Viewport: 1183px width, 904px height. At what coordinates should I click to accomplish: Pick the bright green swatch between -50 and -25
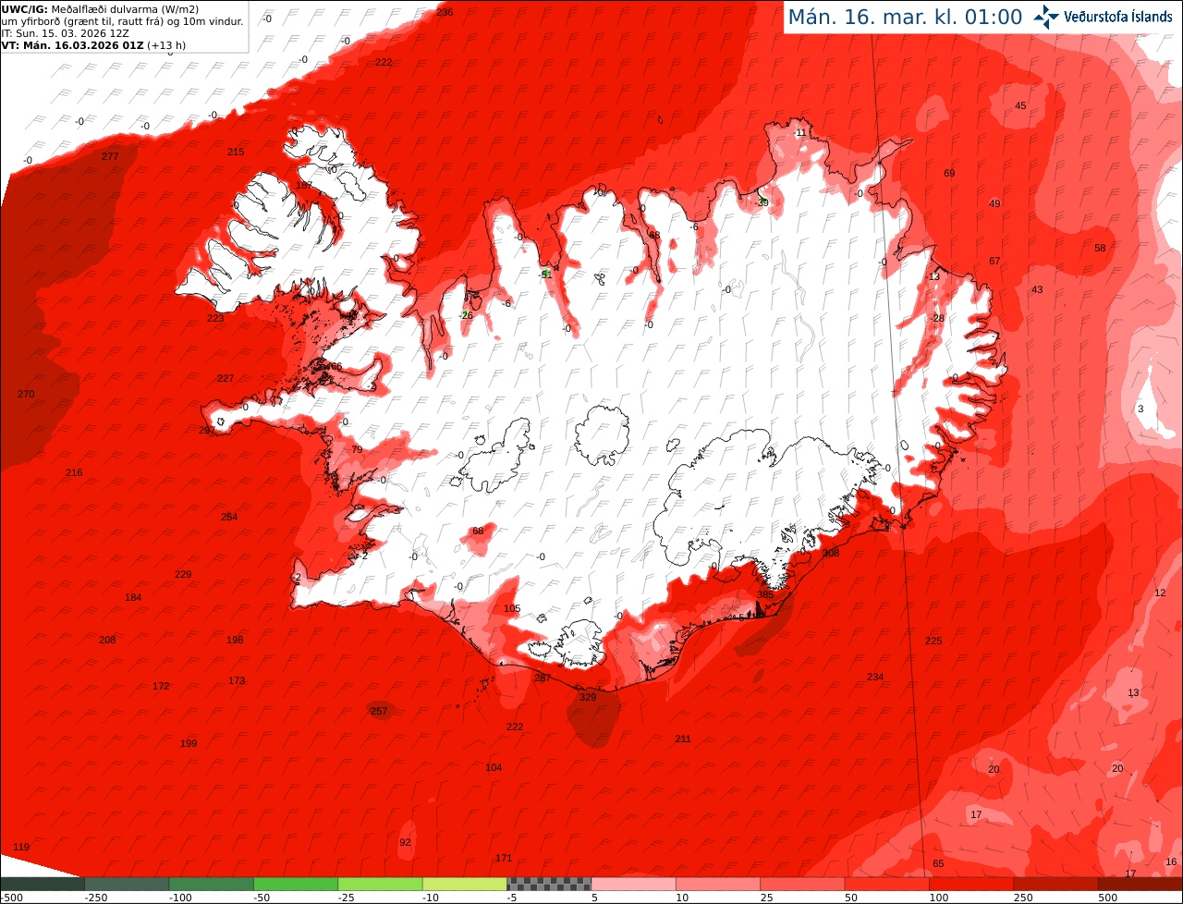[296, 884]
